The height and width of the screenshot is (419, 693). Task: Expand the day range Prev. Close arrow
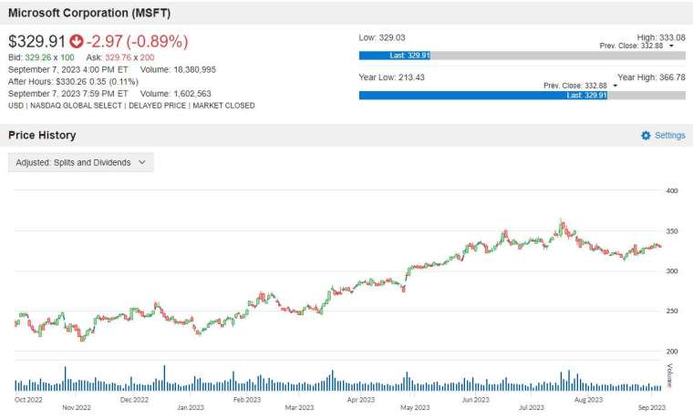coord(671,46)
